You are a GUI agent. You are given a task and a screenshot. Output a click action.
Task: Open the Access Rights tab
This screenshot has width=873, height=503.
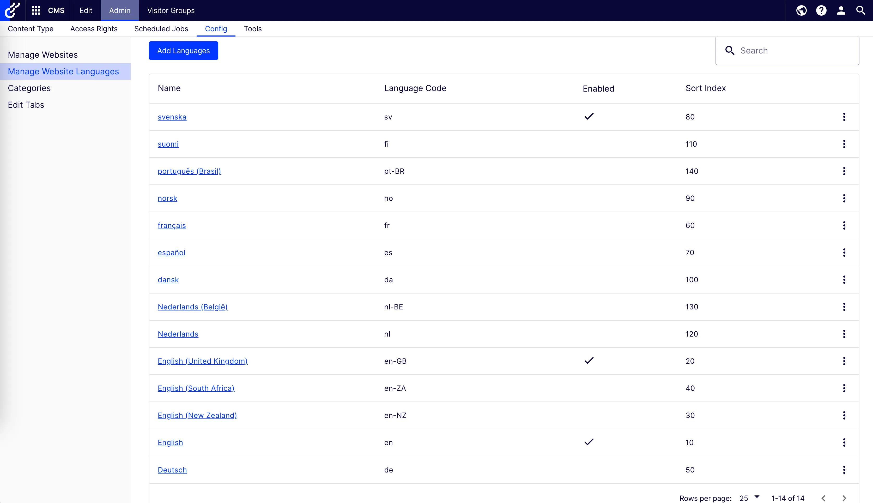[94, 29]
